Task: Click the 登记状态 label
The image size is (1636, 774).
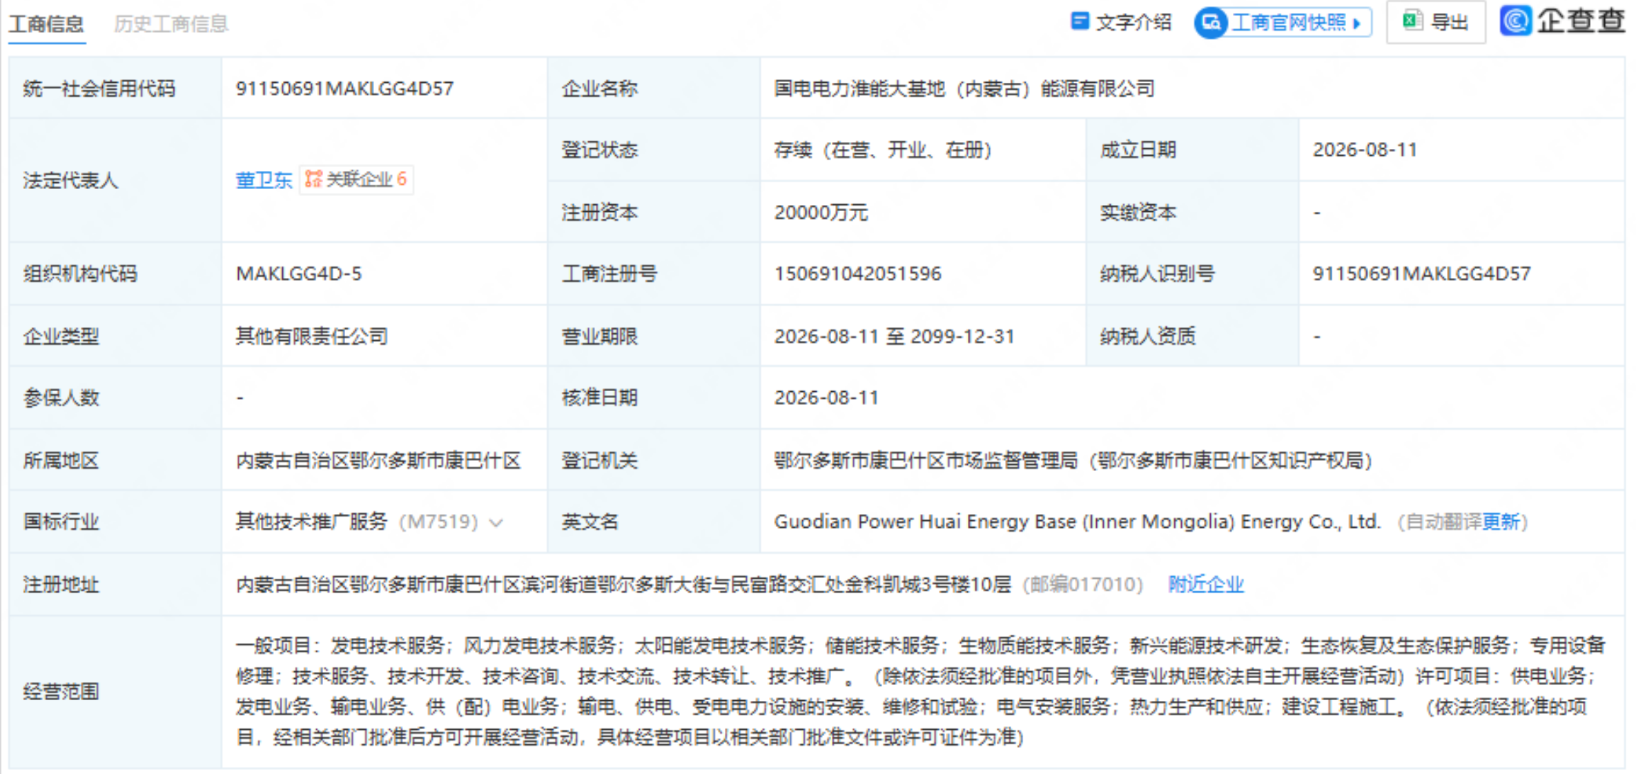Action: (599, 150)
